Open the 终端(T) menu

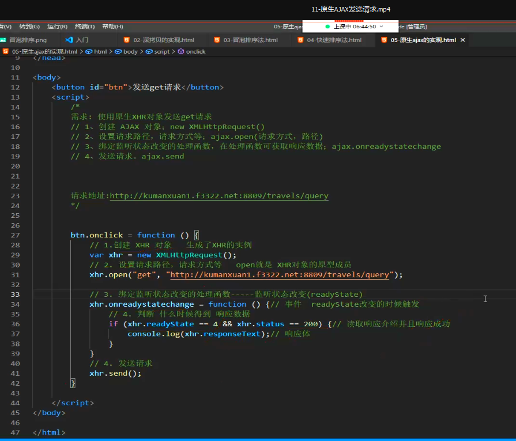pyautogui.click(x=85, y=27)
